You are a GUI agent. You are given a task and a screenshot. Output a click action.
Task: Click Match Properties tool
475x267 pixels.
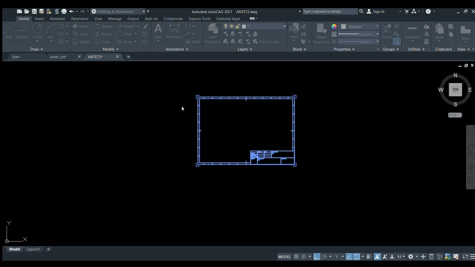(321, 33)
